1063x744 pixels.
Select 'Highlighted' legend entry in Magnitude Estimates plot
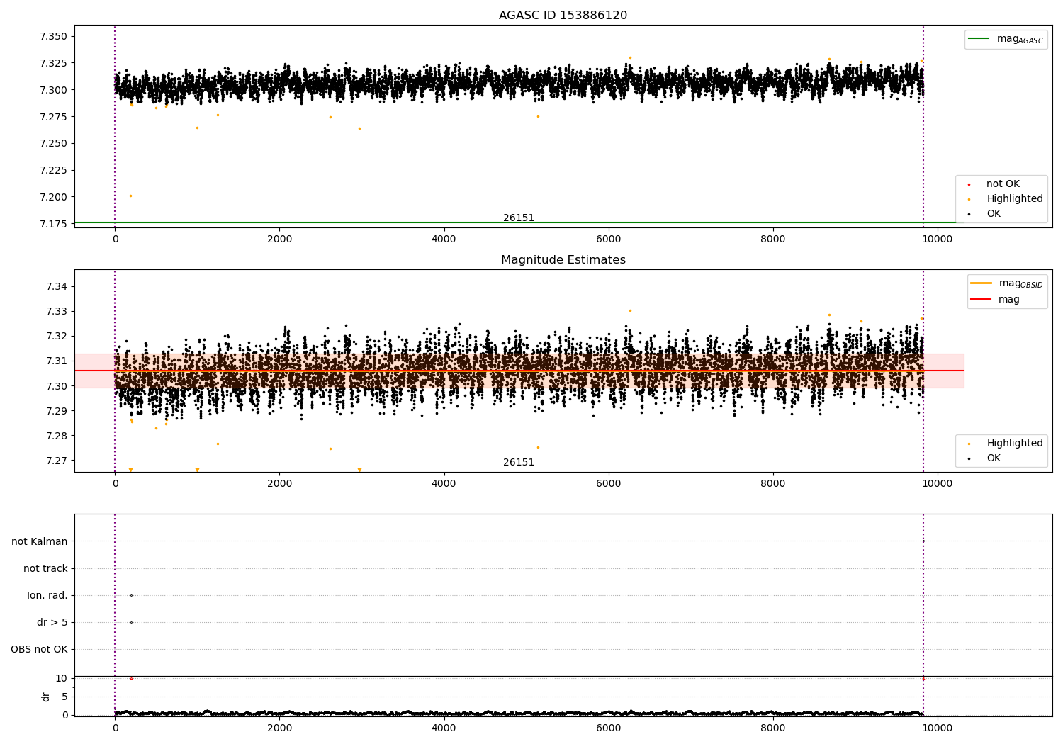1014,444
